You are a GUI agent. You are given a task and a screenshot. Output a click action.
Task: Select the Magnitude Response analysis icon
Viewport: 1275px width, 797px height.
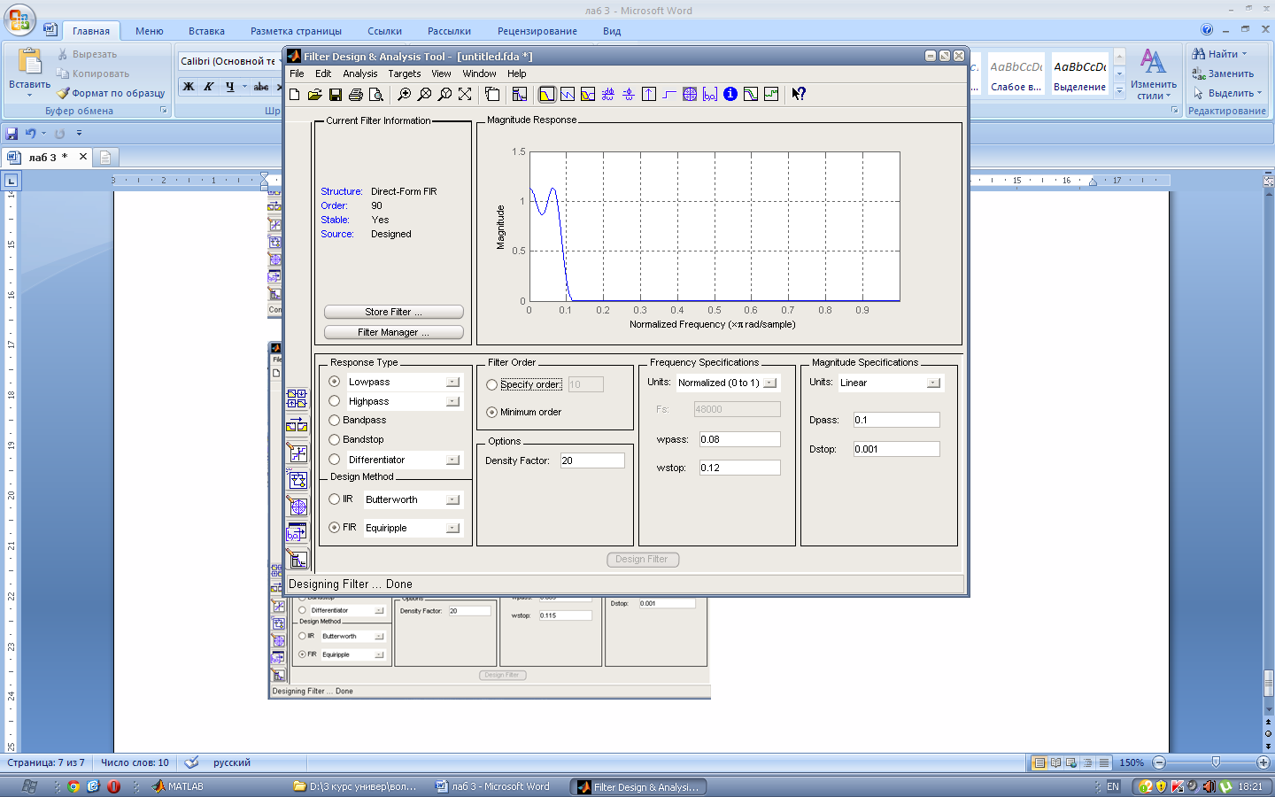(x=547, y=94)
